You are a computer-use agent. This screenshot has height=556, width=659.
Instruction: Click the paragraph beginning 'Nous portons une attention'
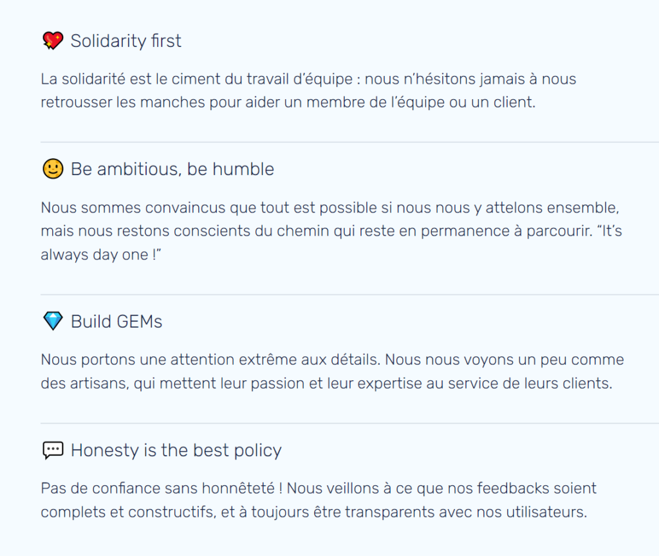(x=332, y=371)
